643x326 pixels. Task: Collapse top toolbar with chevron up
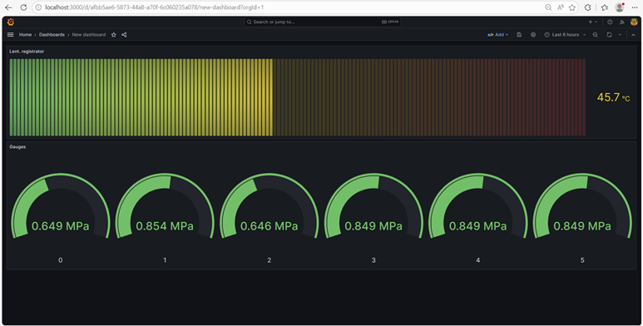point(633,35)
